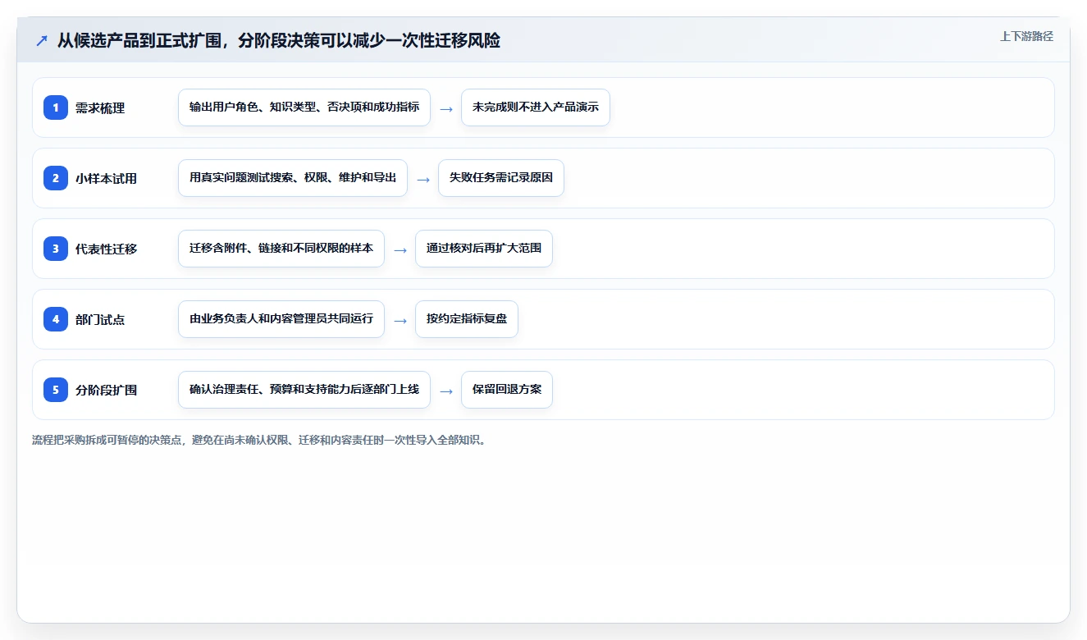The image size is (1087, 640).
Task: Click the box 保留回退方案
Action: [507, 390]
